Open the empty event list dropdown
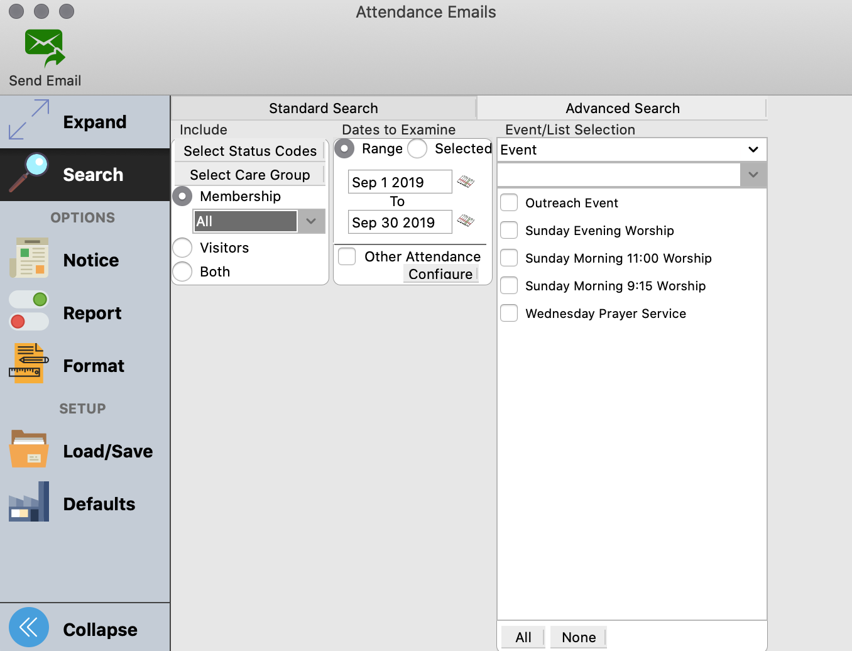This screenshot has height=651, width=852. (x=753, y=175)
